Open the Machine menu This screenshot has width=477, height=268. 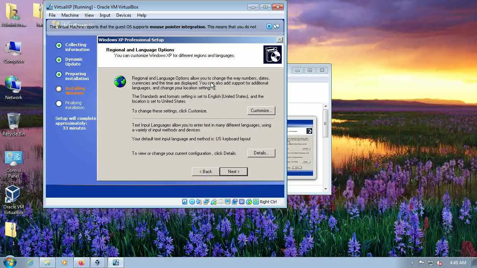(70, 15)
